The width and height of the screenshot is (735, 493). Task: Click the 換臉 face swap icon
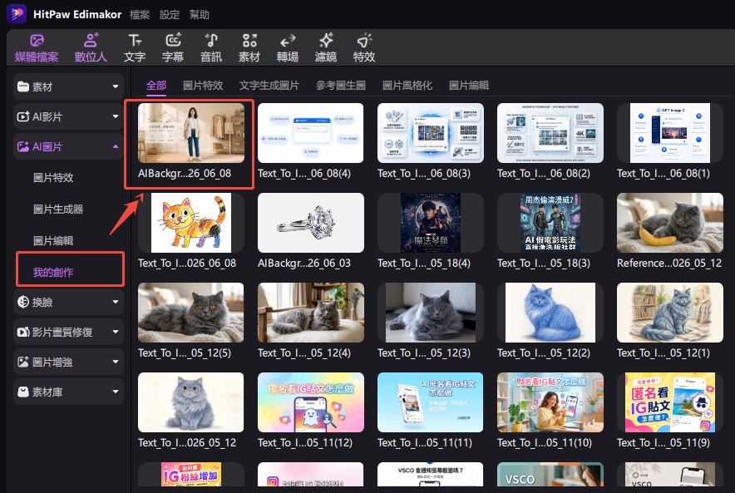point(23,302)
